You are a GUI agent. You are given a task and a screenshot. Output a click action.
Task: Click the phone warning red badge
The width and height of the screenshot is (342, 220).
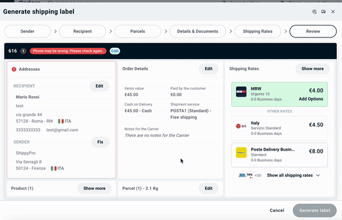[68, 51]
